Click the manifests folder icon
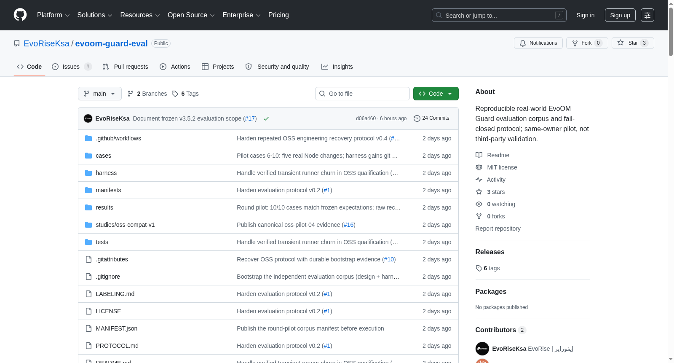This screenshot has height=363, width=674. 88,190
